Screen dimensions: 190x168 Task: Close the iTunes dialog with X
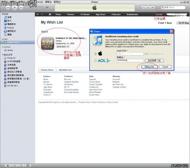point(172,31)
